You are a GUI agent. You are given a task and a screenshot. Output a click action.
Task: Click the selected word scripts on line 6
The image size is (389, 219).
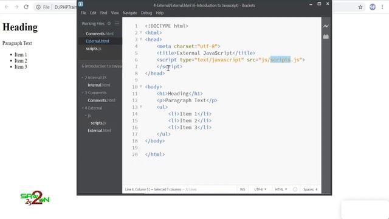click(280, 60)
